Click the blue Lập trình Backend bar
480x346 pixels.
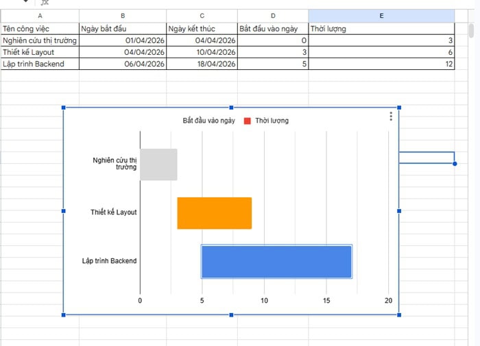276,261
